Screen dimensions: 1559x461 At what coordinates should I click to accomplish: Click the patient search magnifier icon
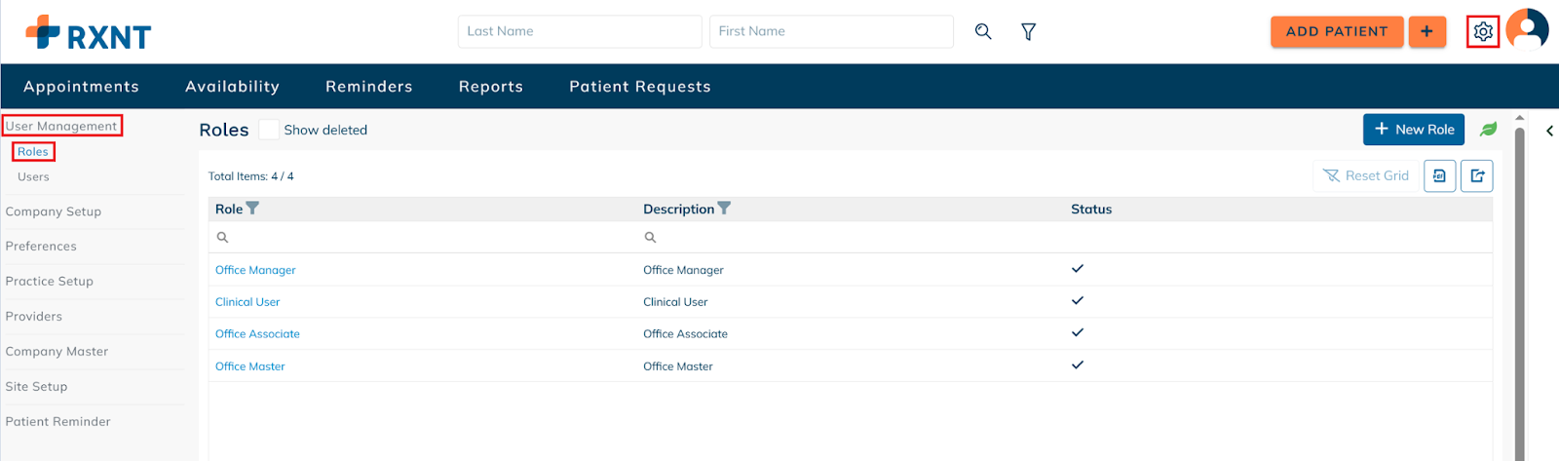coord(983,31)
